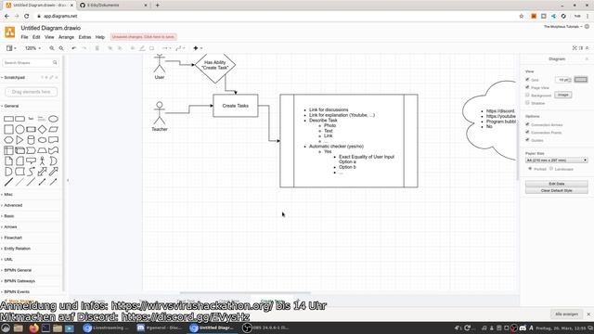Click the search magnifier in Search Shapes
Image resolution: width=594 pixels, height=334 pixels.
tap(55, 62)
